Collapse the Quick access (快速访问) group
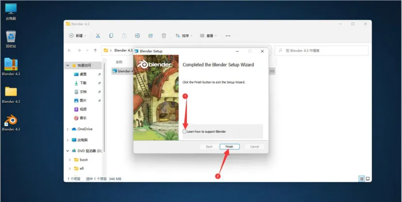 [67, 65]
